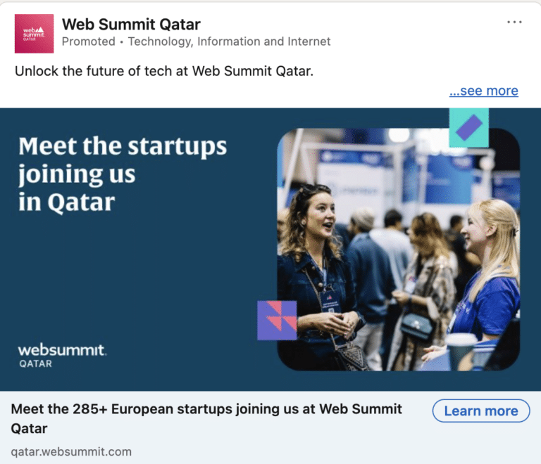This screenshot has height=464, width=541.
Task: Click the coffee cup in the photo
Action: pos(461,349)
